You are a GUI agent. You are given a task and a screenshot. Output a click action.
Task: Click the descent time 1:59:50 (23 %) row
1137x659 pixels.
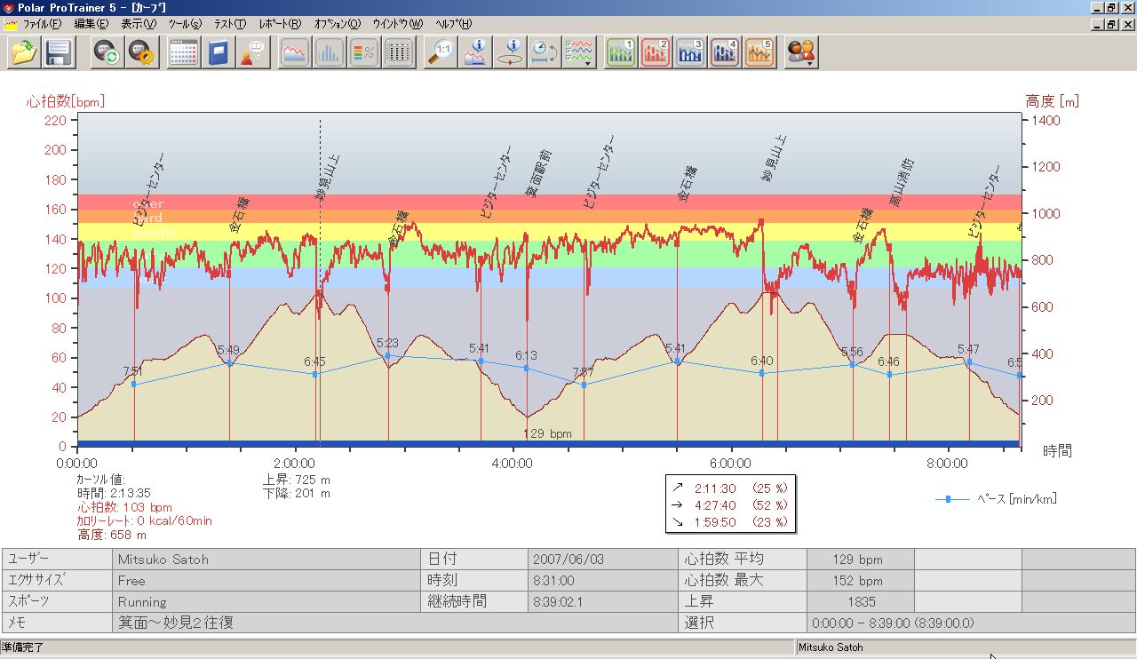click(x=729, y=522)
